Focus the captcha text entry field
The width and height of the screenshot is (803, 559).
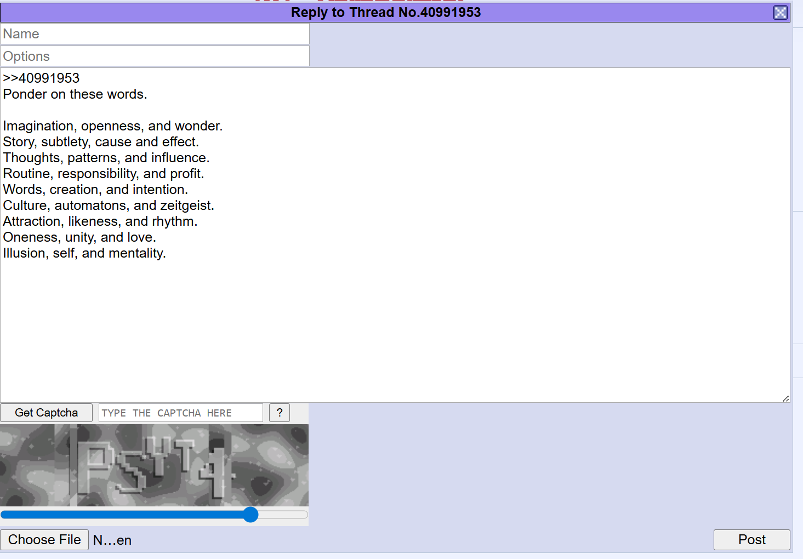181,413
